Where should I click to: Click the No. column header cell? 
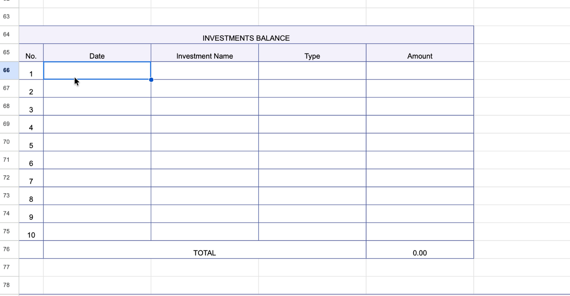(31, 53)
